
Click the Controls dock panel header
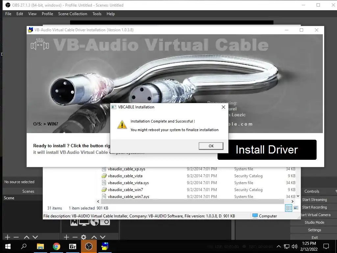point(312,191)
